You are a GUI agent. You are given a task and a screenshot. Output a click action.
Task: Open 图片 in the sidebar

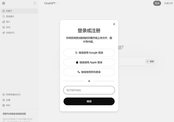19,22
